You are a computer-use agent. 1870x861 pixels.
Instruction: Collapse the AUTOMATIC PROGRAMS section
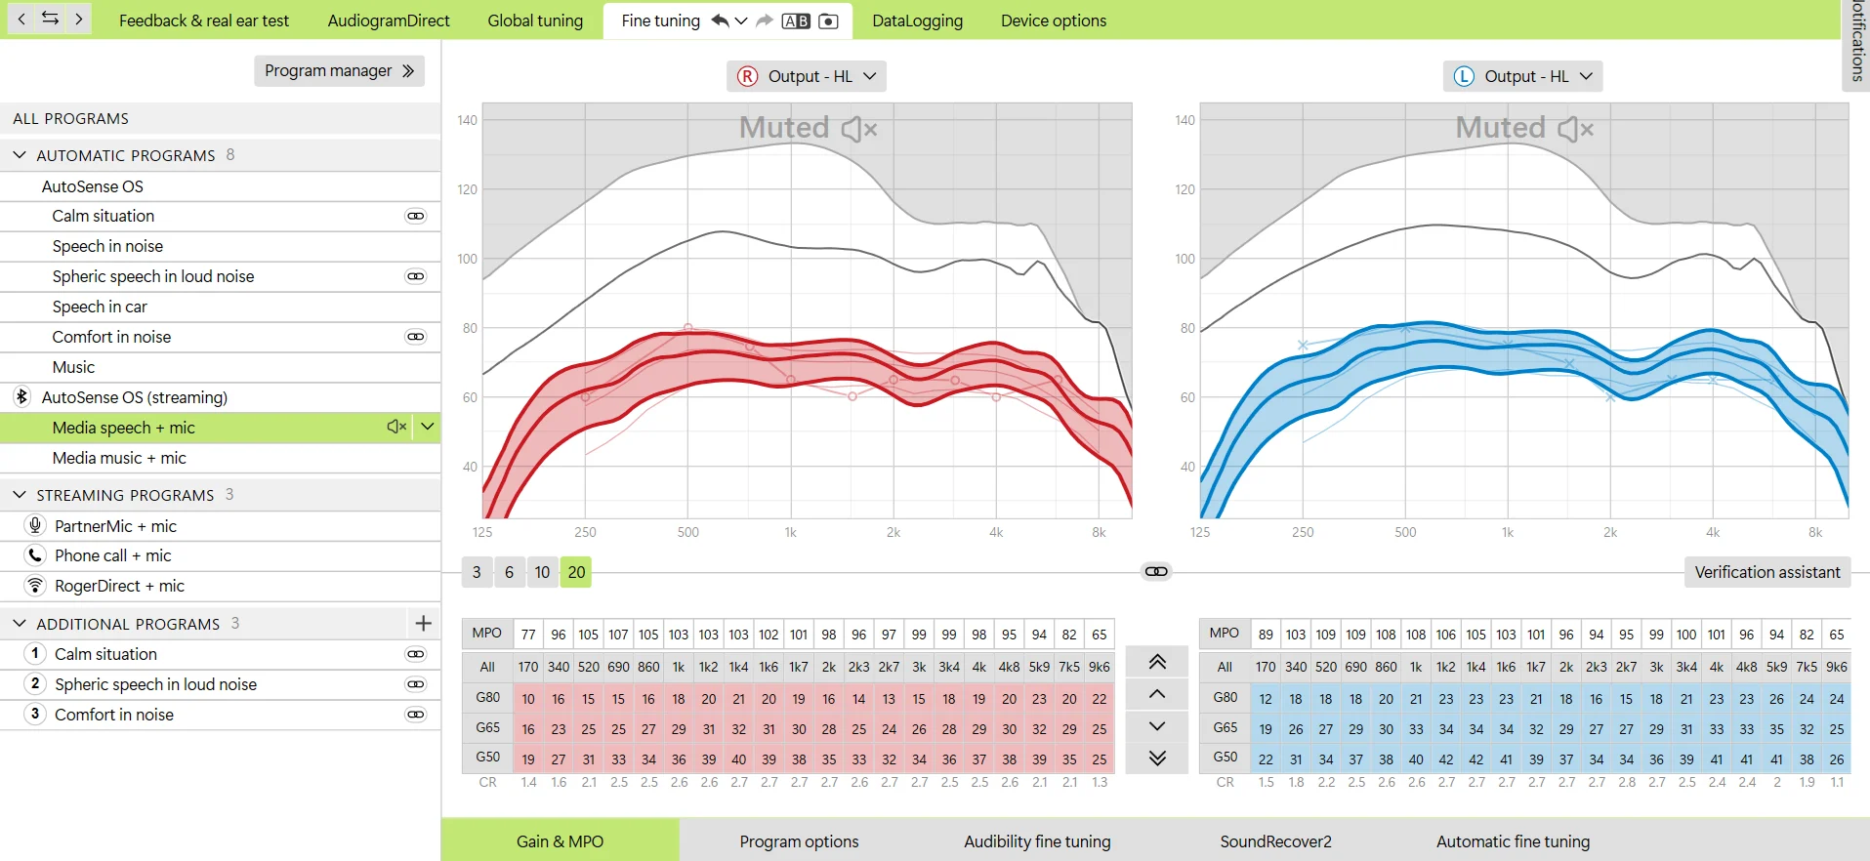tap(20, 154)
